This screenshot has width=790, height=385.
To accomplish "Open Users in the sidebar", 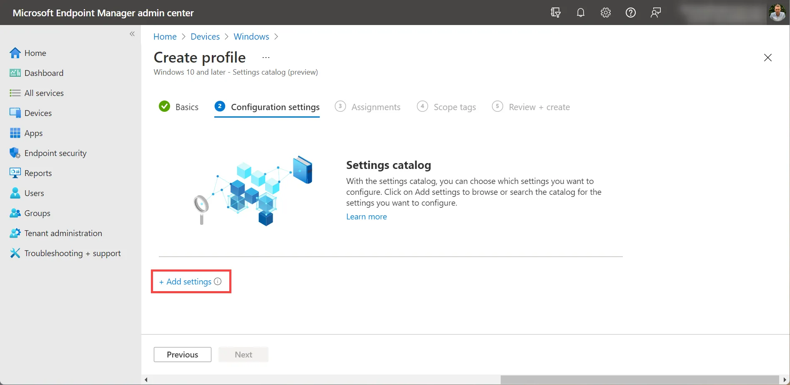I will tap(27, 193).
